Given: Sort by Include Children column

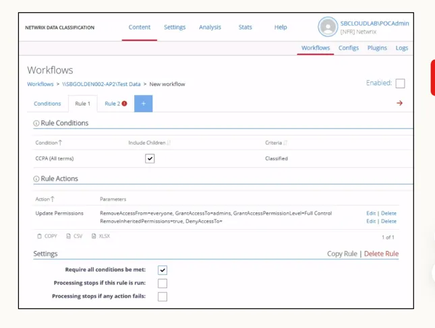Looking at the screenshot, I should click(x=169, y=143).
